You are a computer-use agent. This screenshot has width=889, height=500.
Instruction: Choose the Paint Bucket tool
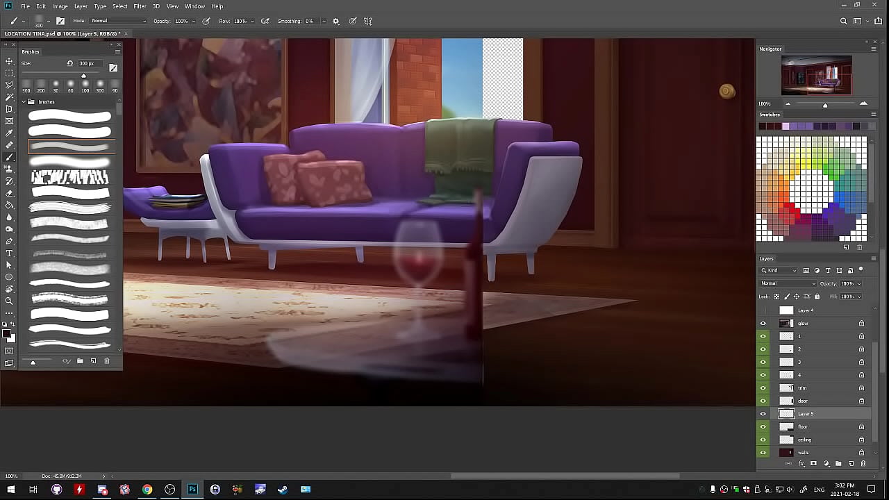coord(9,206)
